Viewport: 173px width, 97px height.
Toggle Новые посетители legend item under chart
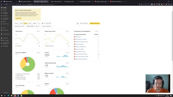tap(49, 46)
